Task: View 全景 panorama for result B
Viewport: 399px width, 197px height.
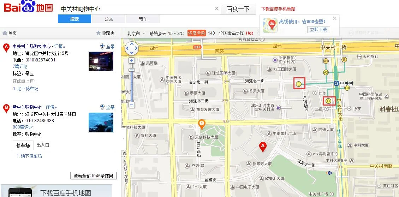Action: 108,107
